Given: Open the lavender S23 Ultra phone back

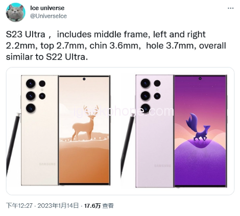Looking at the screenshot, I should pyautogui.click(x=155, y=131).
